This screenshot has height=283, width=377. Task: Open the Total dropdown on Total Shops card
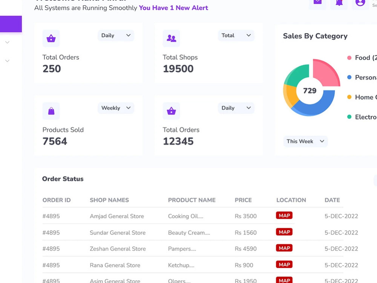[236, 35]
